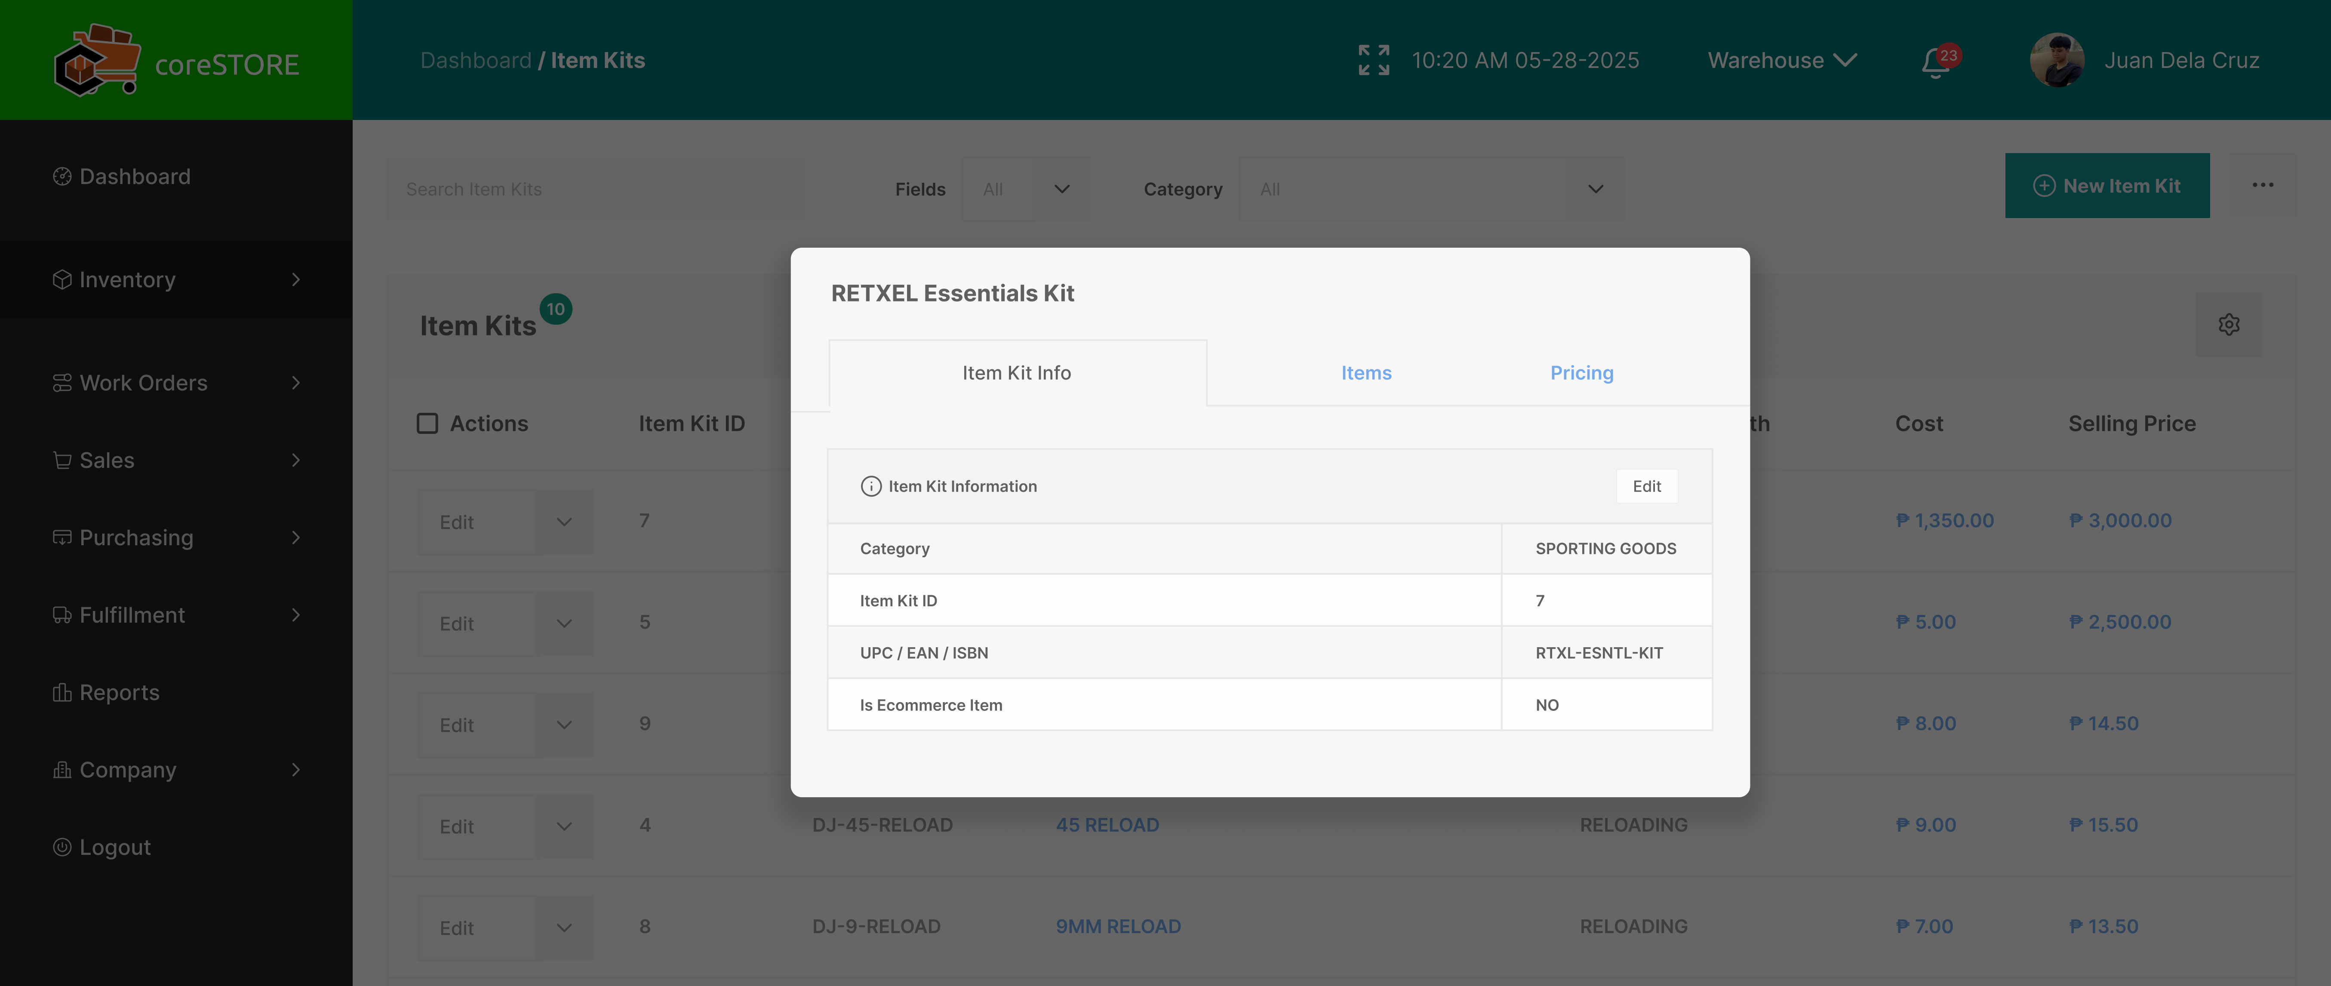
Task: Click the Purchasing icon
Action: click(62, 538)
